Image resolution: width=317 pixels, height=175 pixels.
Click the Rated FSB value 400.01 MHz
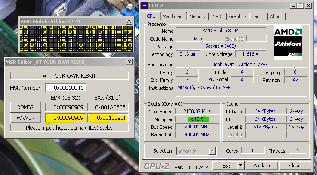(x=197, y=134)
